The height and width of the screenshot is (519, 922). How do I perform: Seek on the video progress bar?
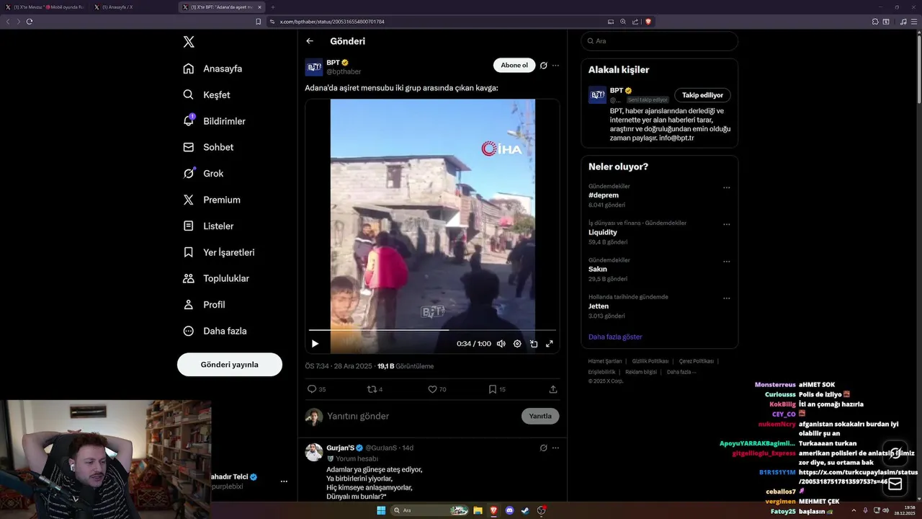click(x=432, y=330)
